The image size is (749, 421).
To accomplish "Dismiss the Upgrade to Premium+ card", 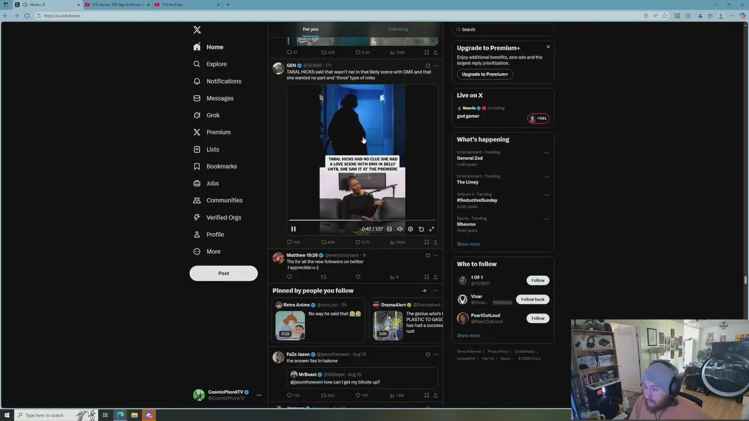I will [548, 47].
